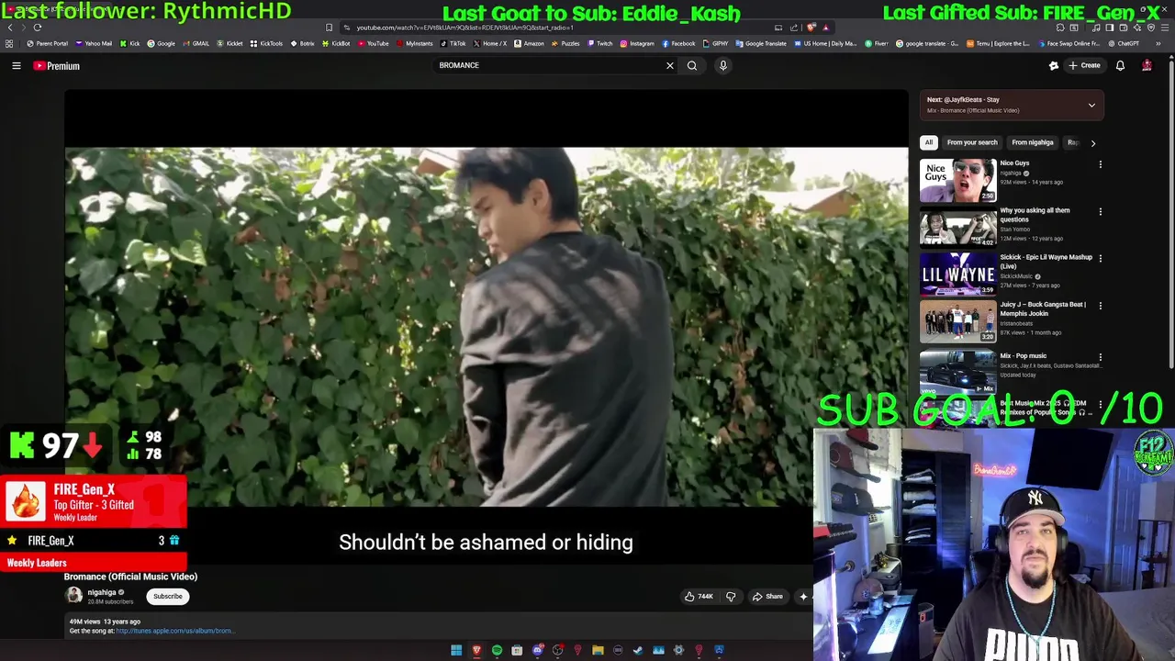Open Microsoft Store from taskbar
The height and width of the screenshot is (661, 1175).
(517, 650)
